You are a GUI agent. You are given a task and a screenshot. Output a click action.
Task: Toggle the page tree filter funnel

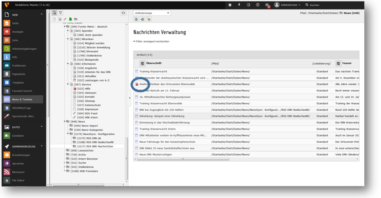click(x=60, y=13)
